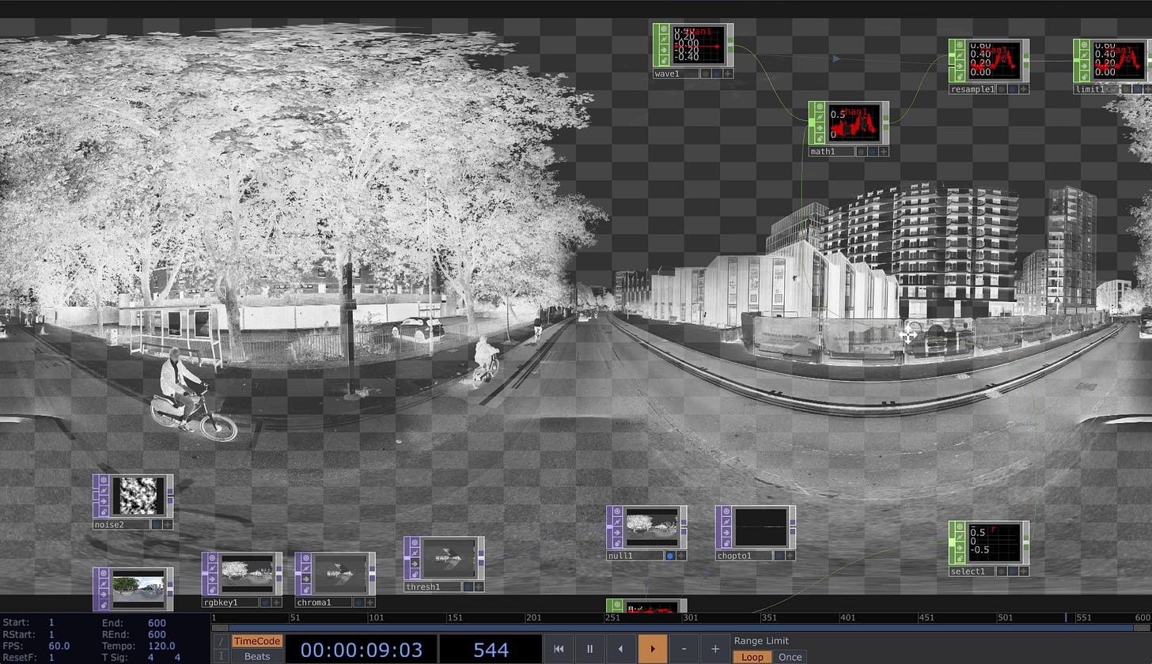Switch time display to TimeCode

pyautogui.click(x=257, y=642)
